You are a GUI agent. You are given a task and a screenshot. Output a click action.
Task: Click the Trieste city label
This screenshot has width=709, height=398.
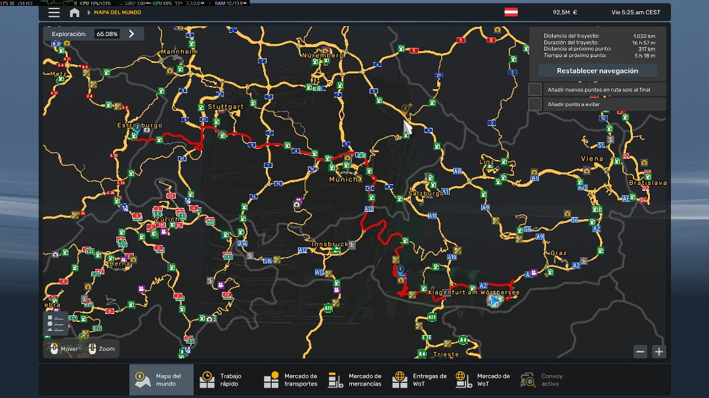(446, 354)
